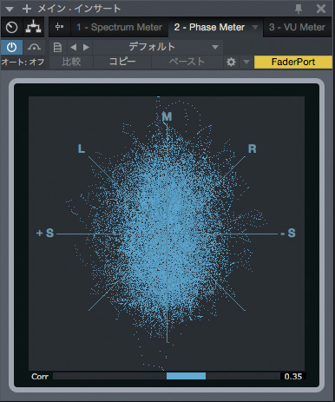The image size is (335, 402).
Task: Toggle the sidechain icon button
Action: [34, 47]
